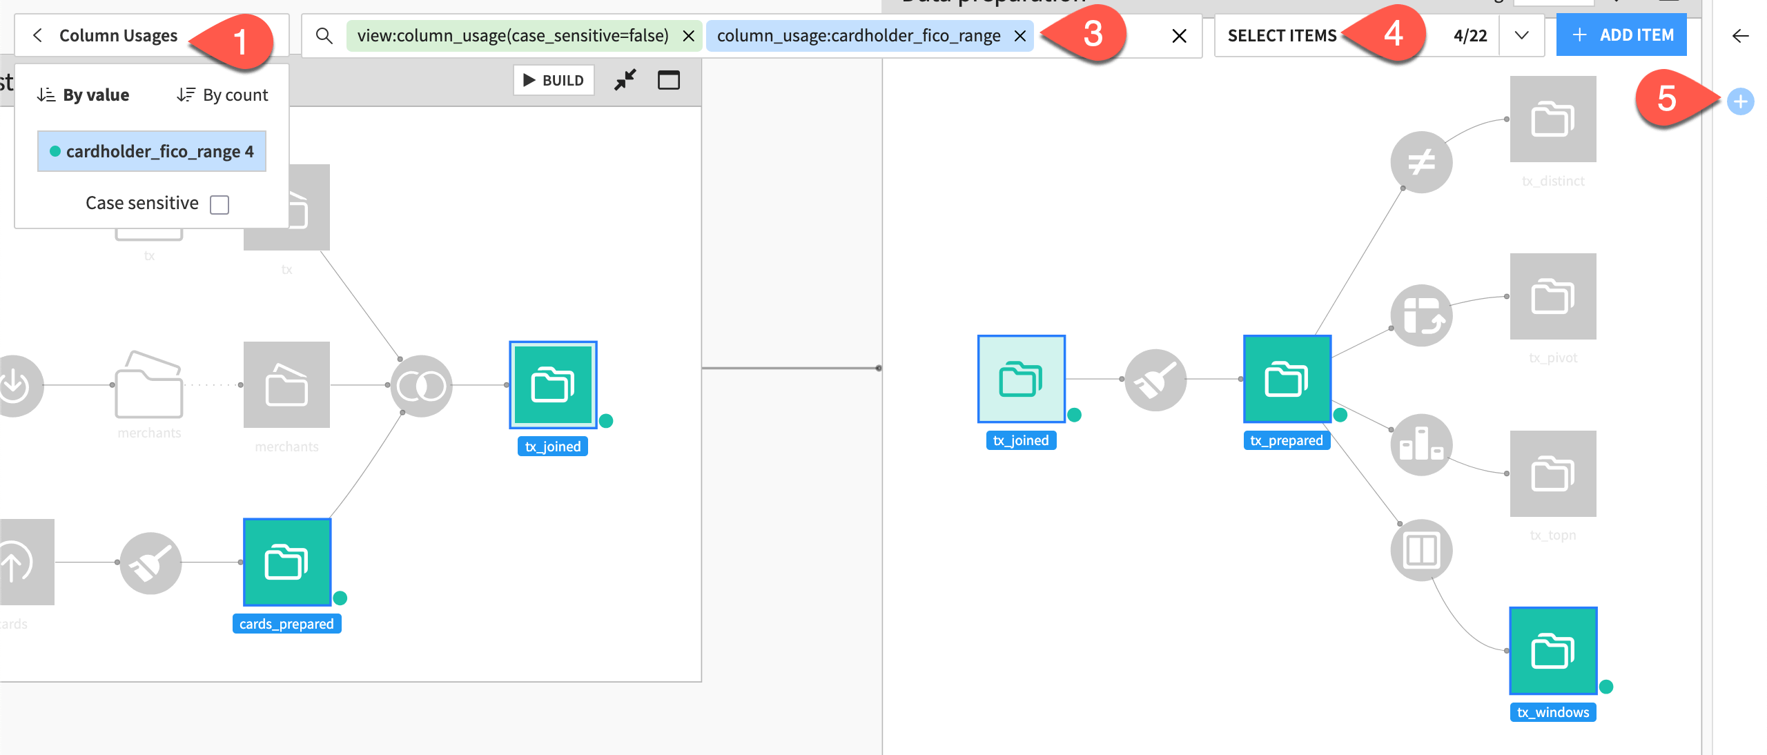Select the distinct recipe icon near tx_distinct

click(1421, 162)
